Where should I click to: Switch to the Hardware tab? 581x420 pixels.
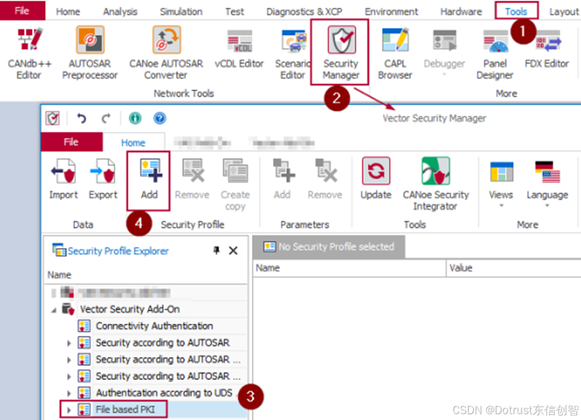tap(461, 12)
